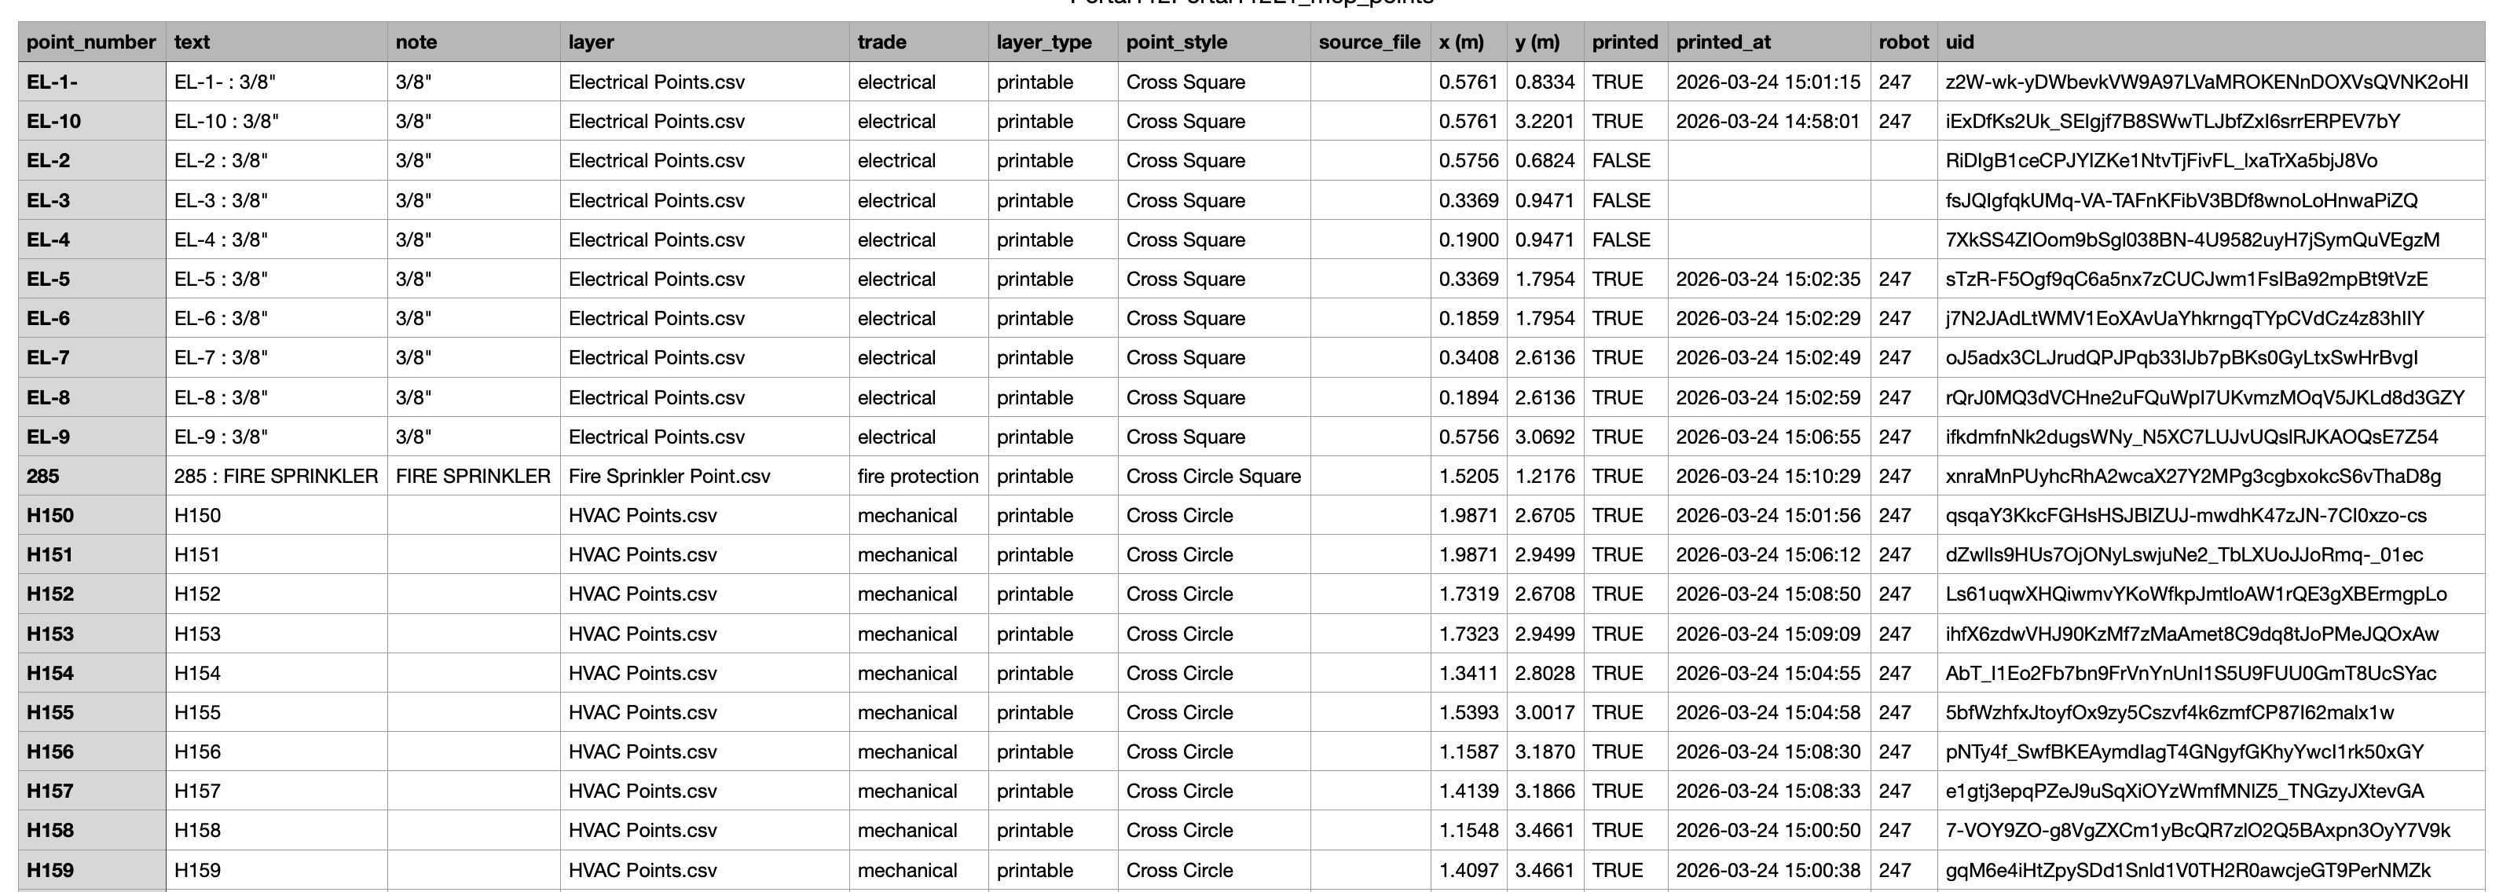Select the uid column header
2503x892 pixels.
(x=2211, y=42)
